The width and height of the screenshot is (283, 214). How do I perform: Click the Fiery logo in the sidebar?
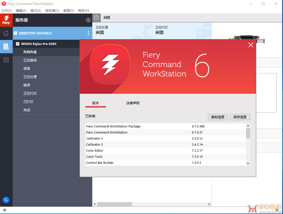6,20
